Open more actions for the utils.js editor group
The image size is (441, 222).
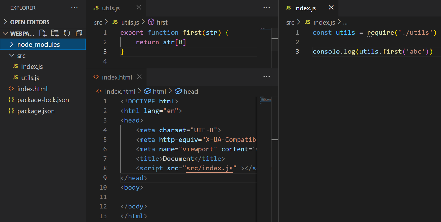point(266,8)
